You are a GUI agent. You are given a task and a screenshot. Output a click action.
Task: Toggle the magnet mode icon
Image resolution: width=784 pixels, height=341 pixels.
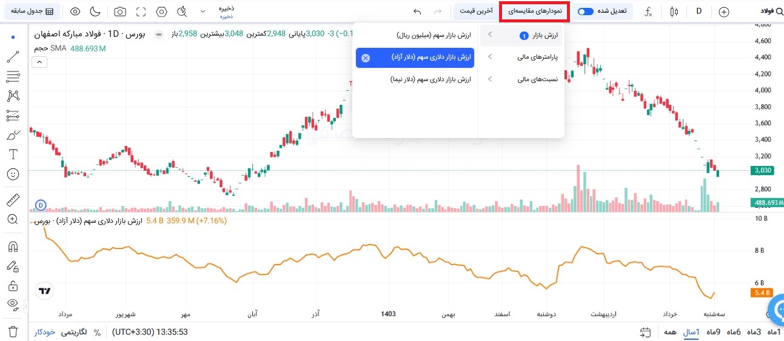[13, 247]
